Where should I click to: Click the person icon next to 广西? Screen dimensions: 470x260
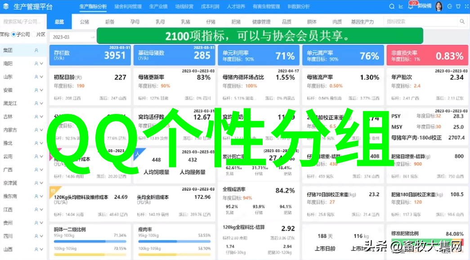36,170
